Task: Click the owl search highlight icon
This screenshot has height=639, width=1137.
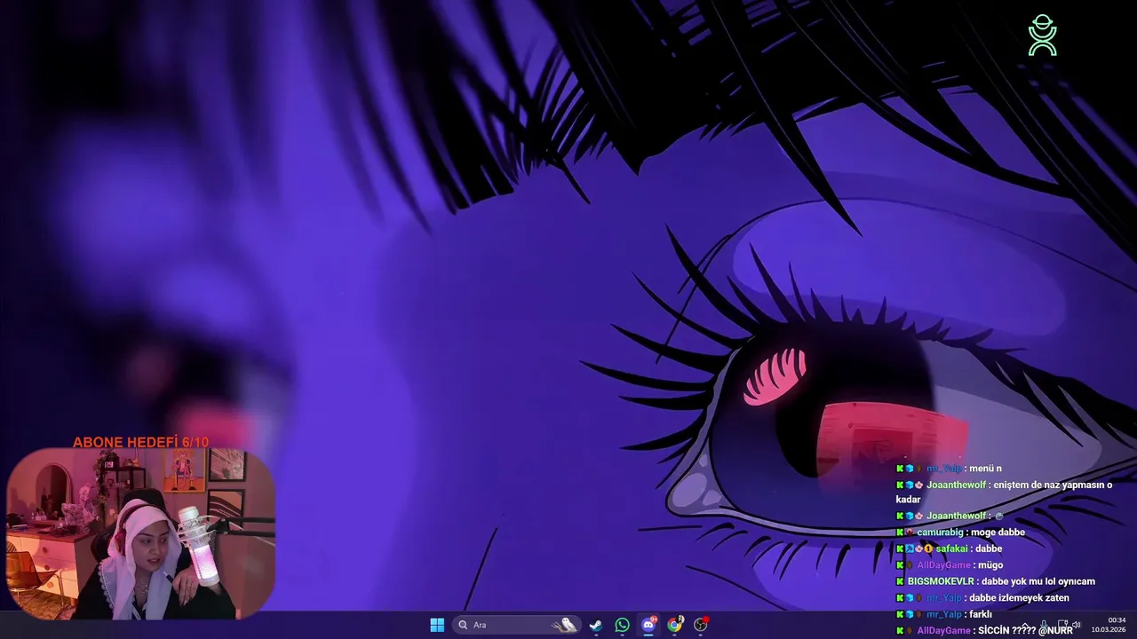Action: 563,625
